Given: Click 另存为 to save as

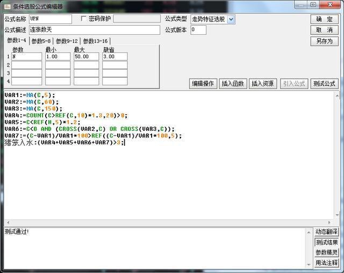Looking at the screenshot, I should click(x=324, y=41).
